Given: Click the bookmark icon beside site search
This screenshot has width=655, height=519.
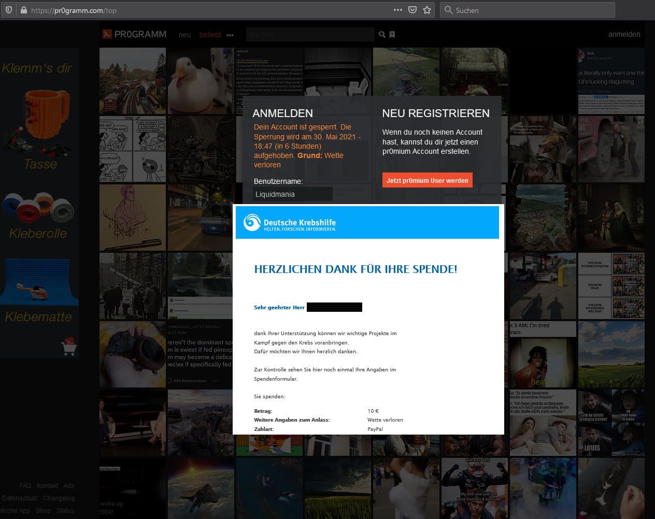Looking at the screenshot, I should coord(392,35).
